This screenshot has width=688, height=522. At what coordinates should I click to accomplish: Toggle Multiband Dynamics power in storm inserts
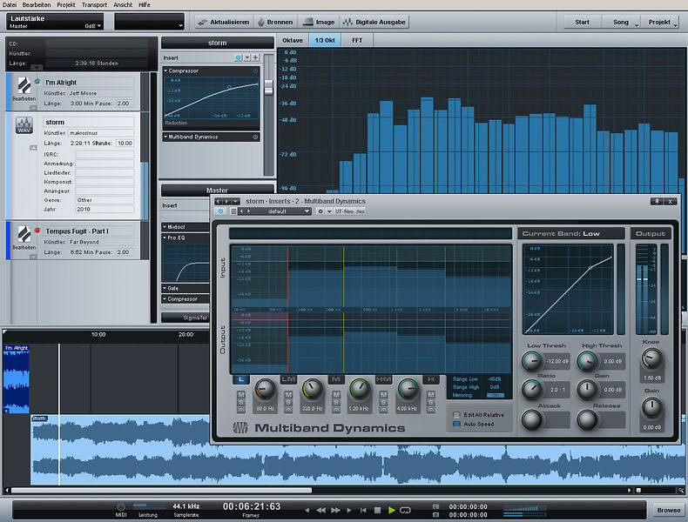(x=255, y=137)
